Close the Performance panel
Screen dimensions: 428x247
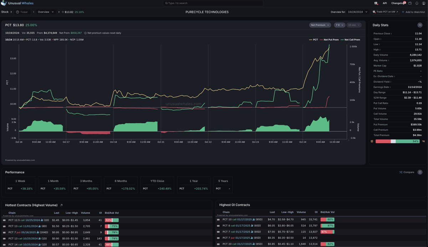tap(420, 172)
